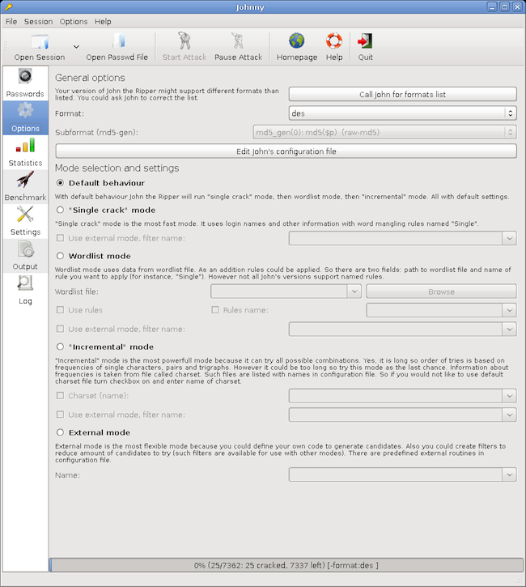Toggle external mode checkbox under Wordlist mode
Image resolution: width=526 pixels, height=587 pixels.
click(60, 329)
